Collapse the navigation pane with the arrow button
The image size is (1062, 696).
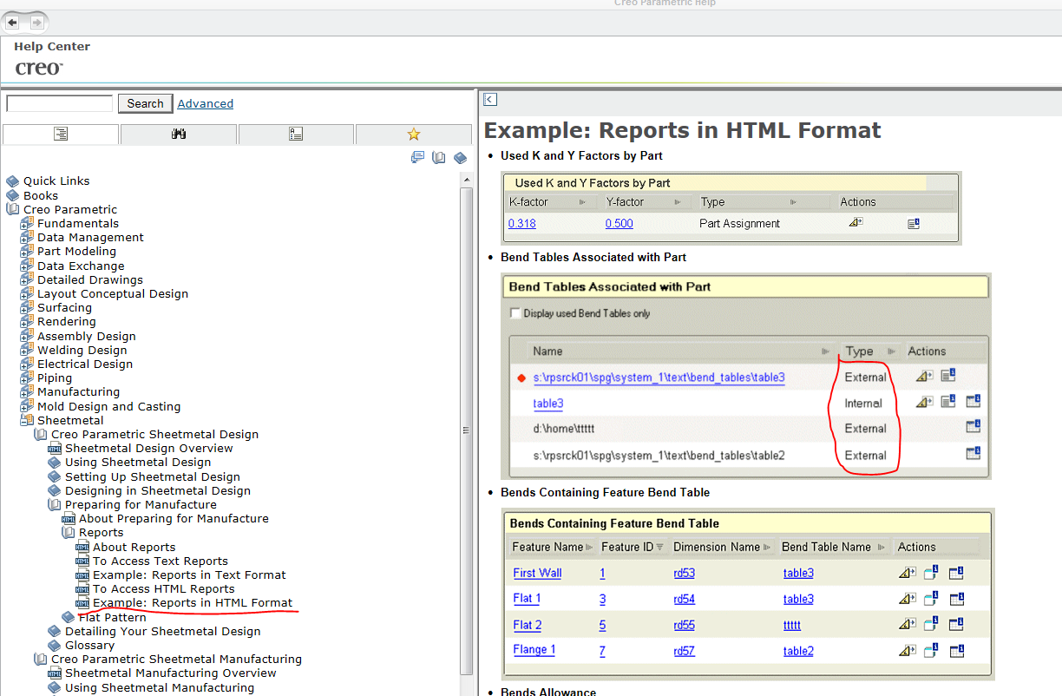[x=490, y=100]
